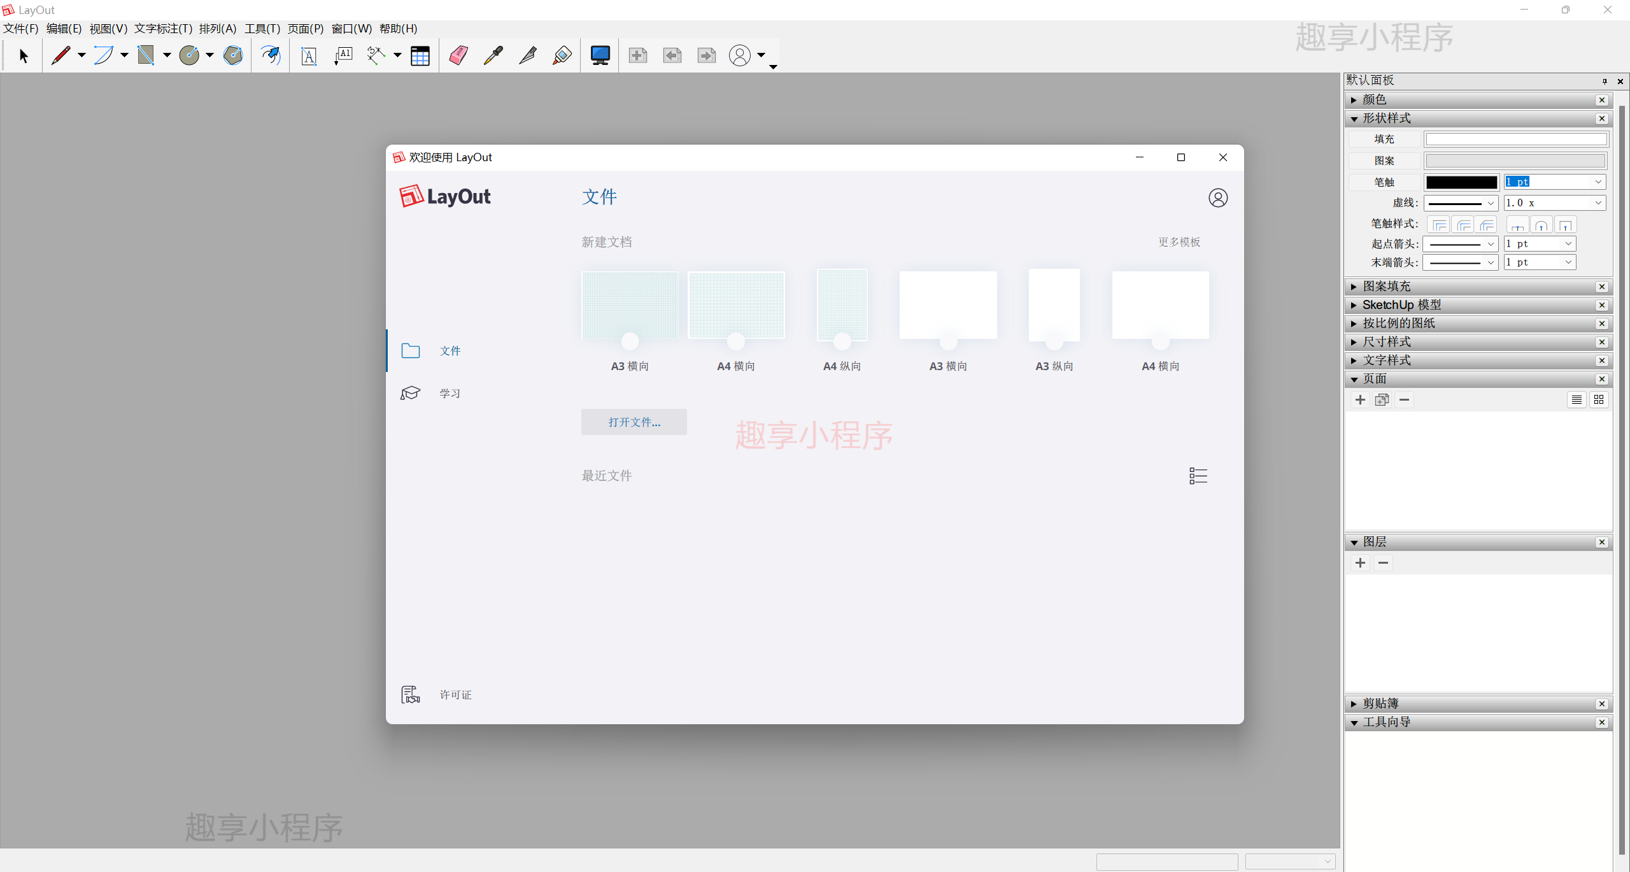Toggle recent files list view icon
The height and width of the screenshot is (872, 1630).
pos(1198,476)
